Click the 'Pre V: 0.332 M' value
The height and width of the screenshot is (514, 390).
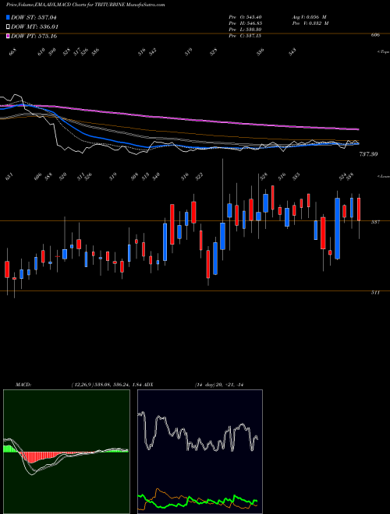pyautogui.click(x=310, y=23)
